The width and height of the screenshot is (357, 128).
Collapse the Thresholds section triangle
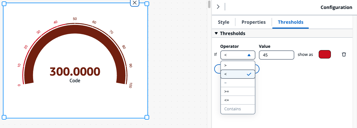tap(216, 33)
